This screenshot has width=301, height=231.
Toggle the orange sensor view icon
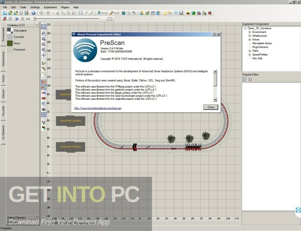pyautogui.click(x=44, y=82)
